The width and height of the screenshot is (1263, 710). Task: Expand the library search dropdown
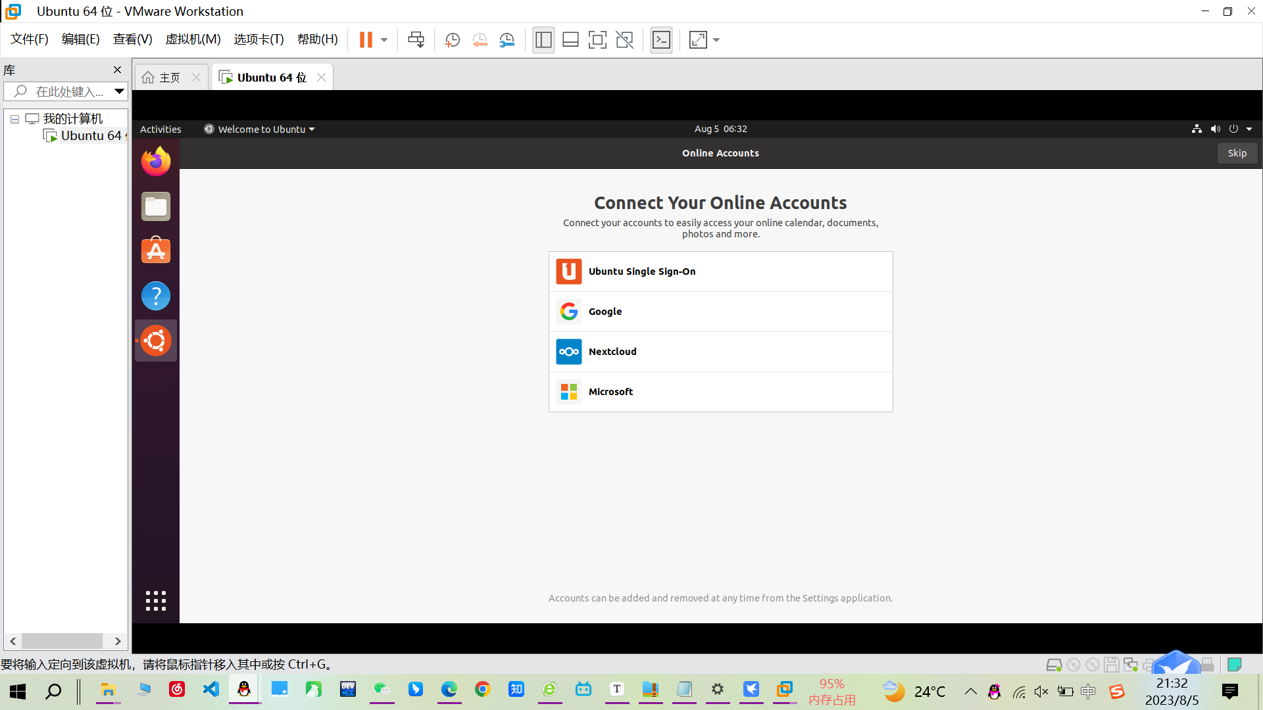[119, 91]
